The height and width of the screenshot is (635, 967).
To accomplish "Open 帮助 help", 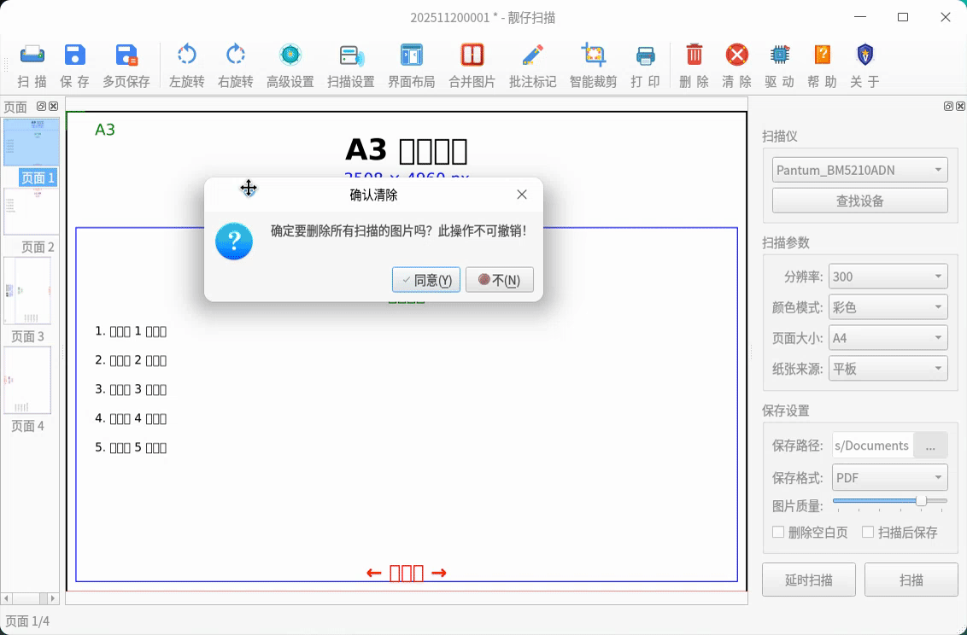I will click(822, 65).
